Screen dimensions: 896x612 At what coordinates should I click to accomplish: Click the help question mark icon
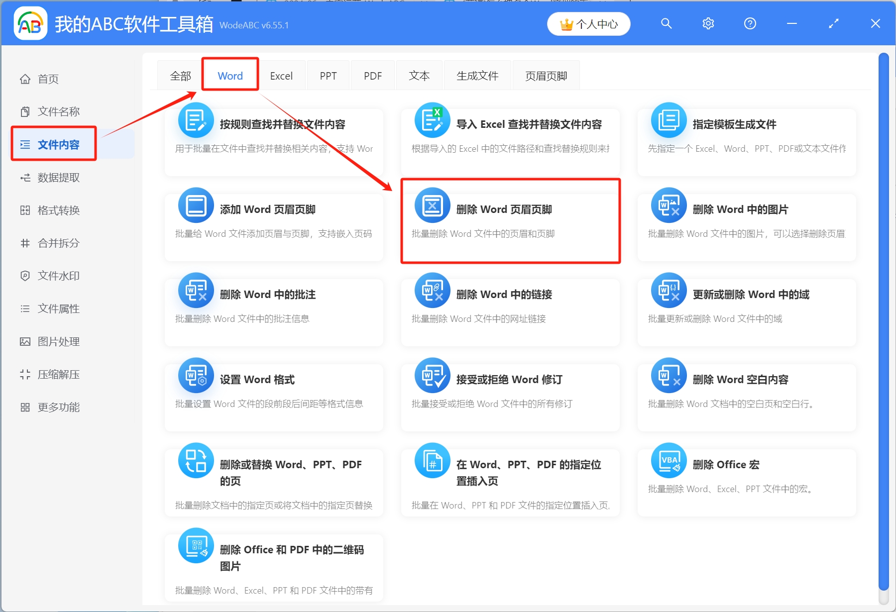750,23
